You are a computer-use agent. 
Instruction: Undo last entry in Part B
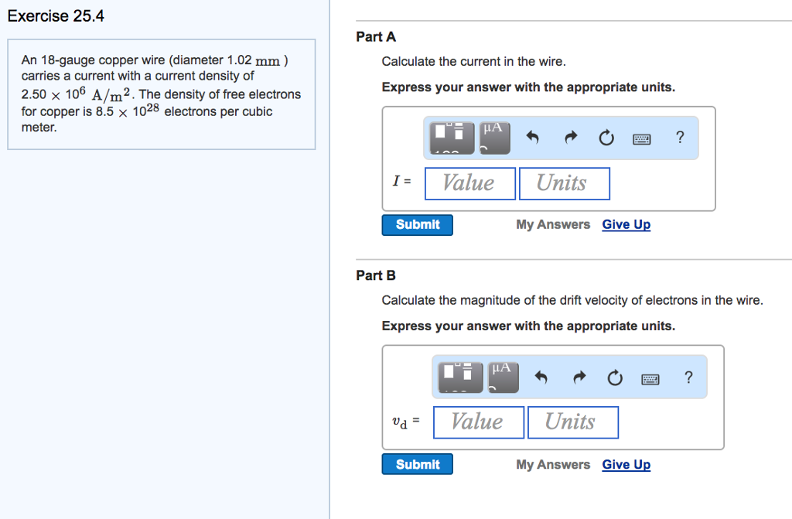[541, 377]
